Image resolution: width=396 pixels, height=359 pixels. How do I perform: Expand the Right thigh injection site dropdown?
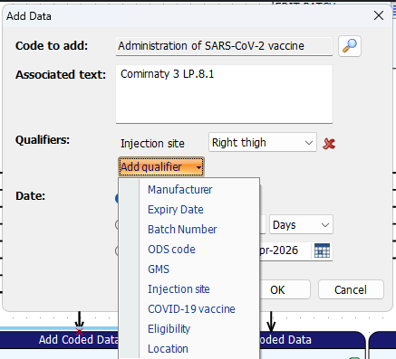(263, 142)
